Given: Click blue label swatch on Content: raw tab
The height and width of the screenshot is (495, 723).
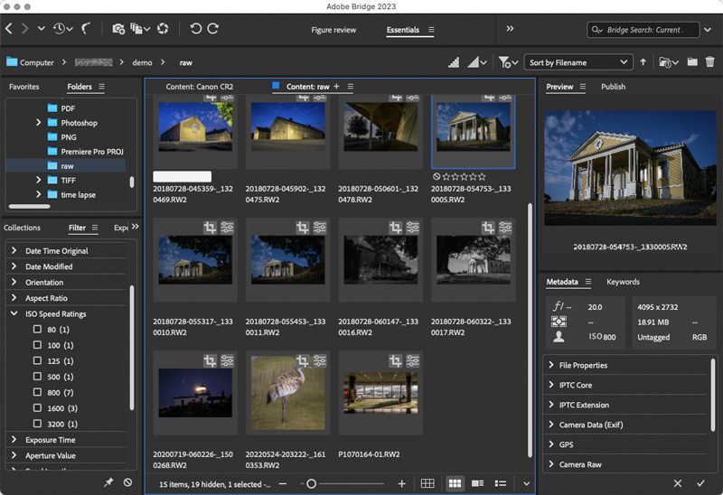Looking at the screenshot, I should point(277,85).
